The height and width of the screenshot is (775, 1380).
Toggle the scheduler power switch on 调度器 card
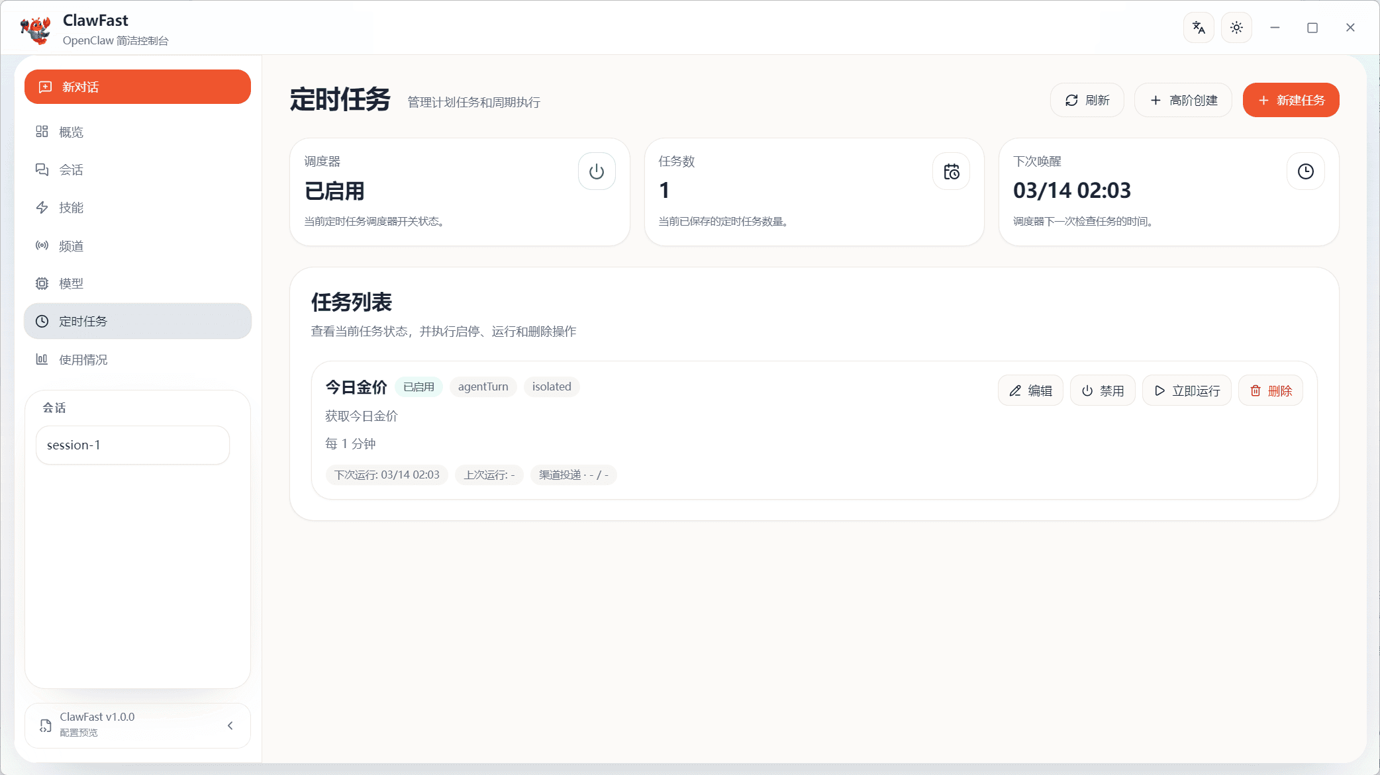[596, 171]
